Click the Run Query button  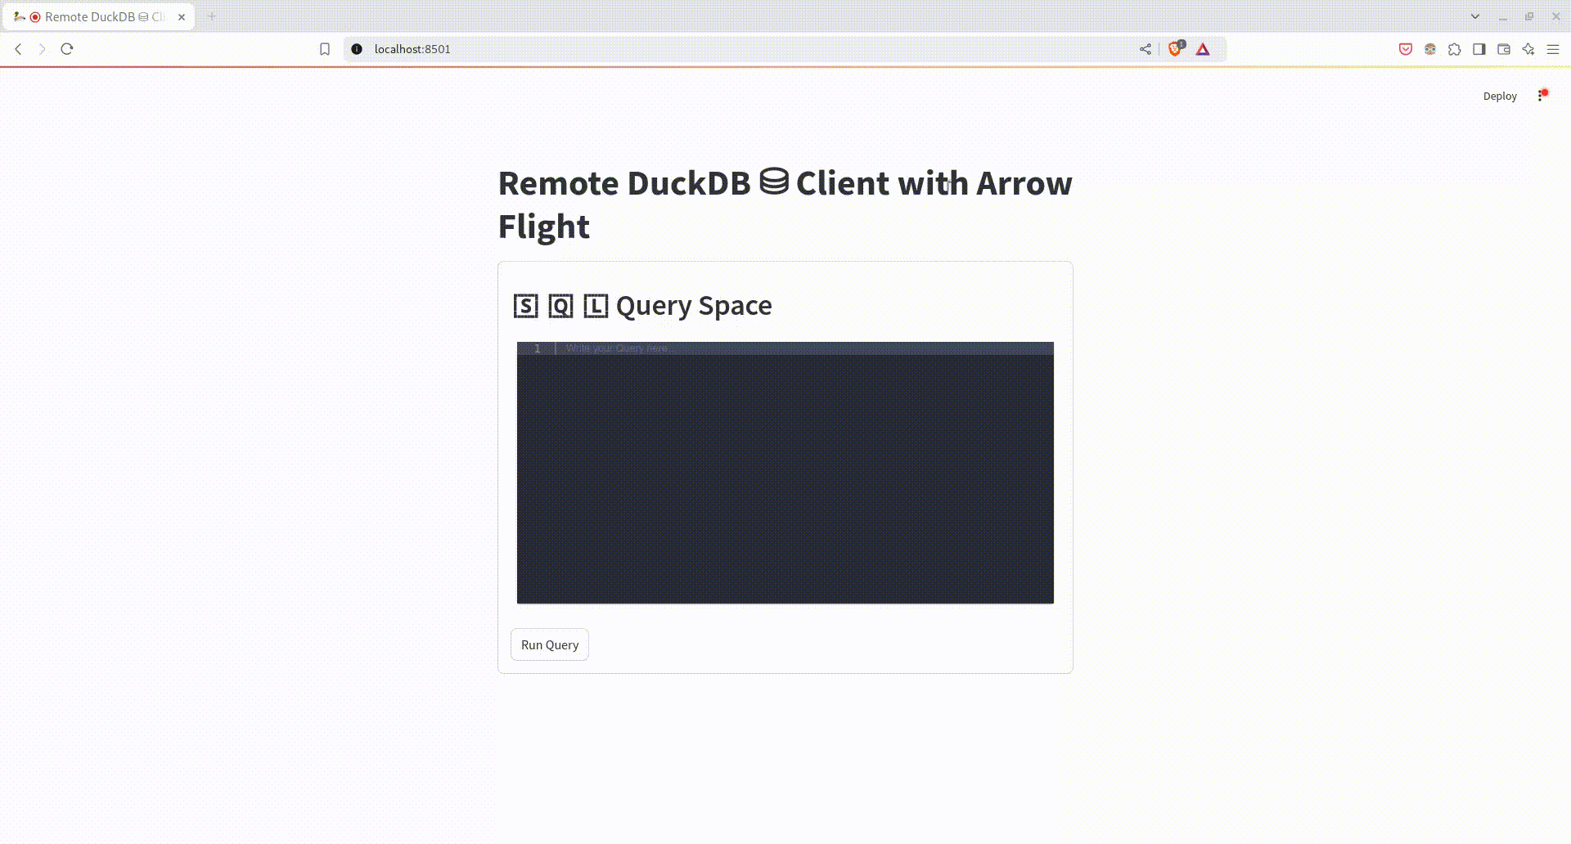[x=550, y=644]
